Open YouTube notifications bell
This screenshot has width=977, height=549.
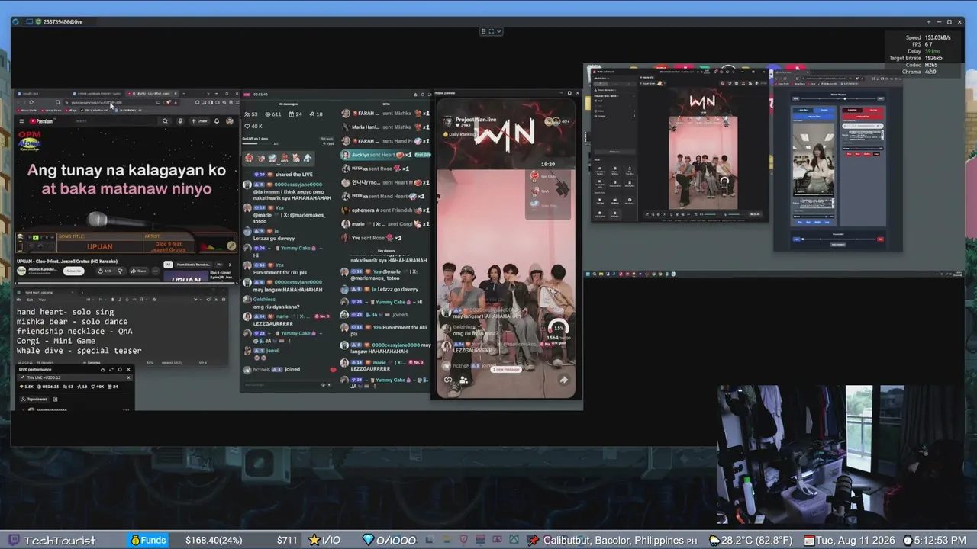pos(217,120)
